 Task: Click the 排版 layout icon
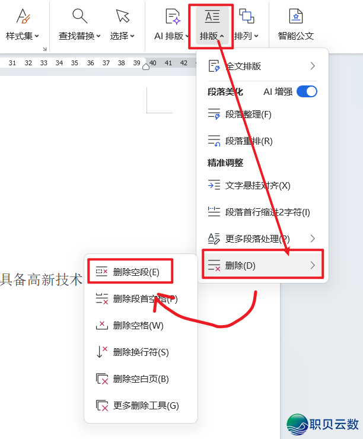point(212,16)
